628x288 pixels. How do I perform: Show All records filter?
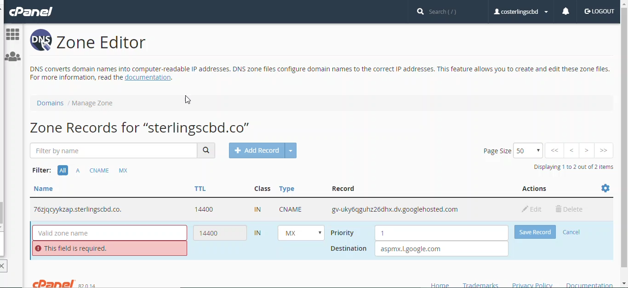[x=63, y=170]
